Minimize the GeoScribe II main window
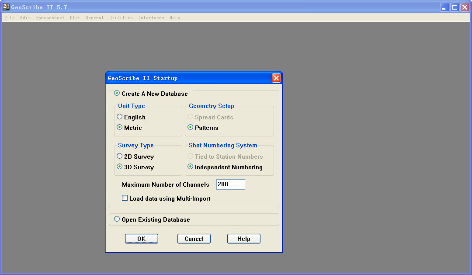472x275 pixels. [444, 7]
